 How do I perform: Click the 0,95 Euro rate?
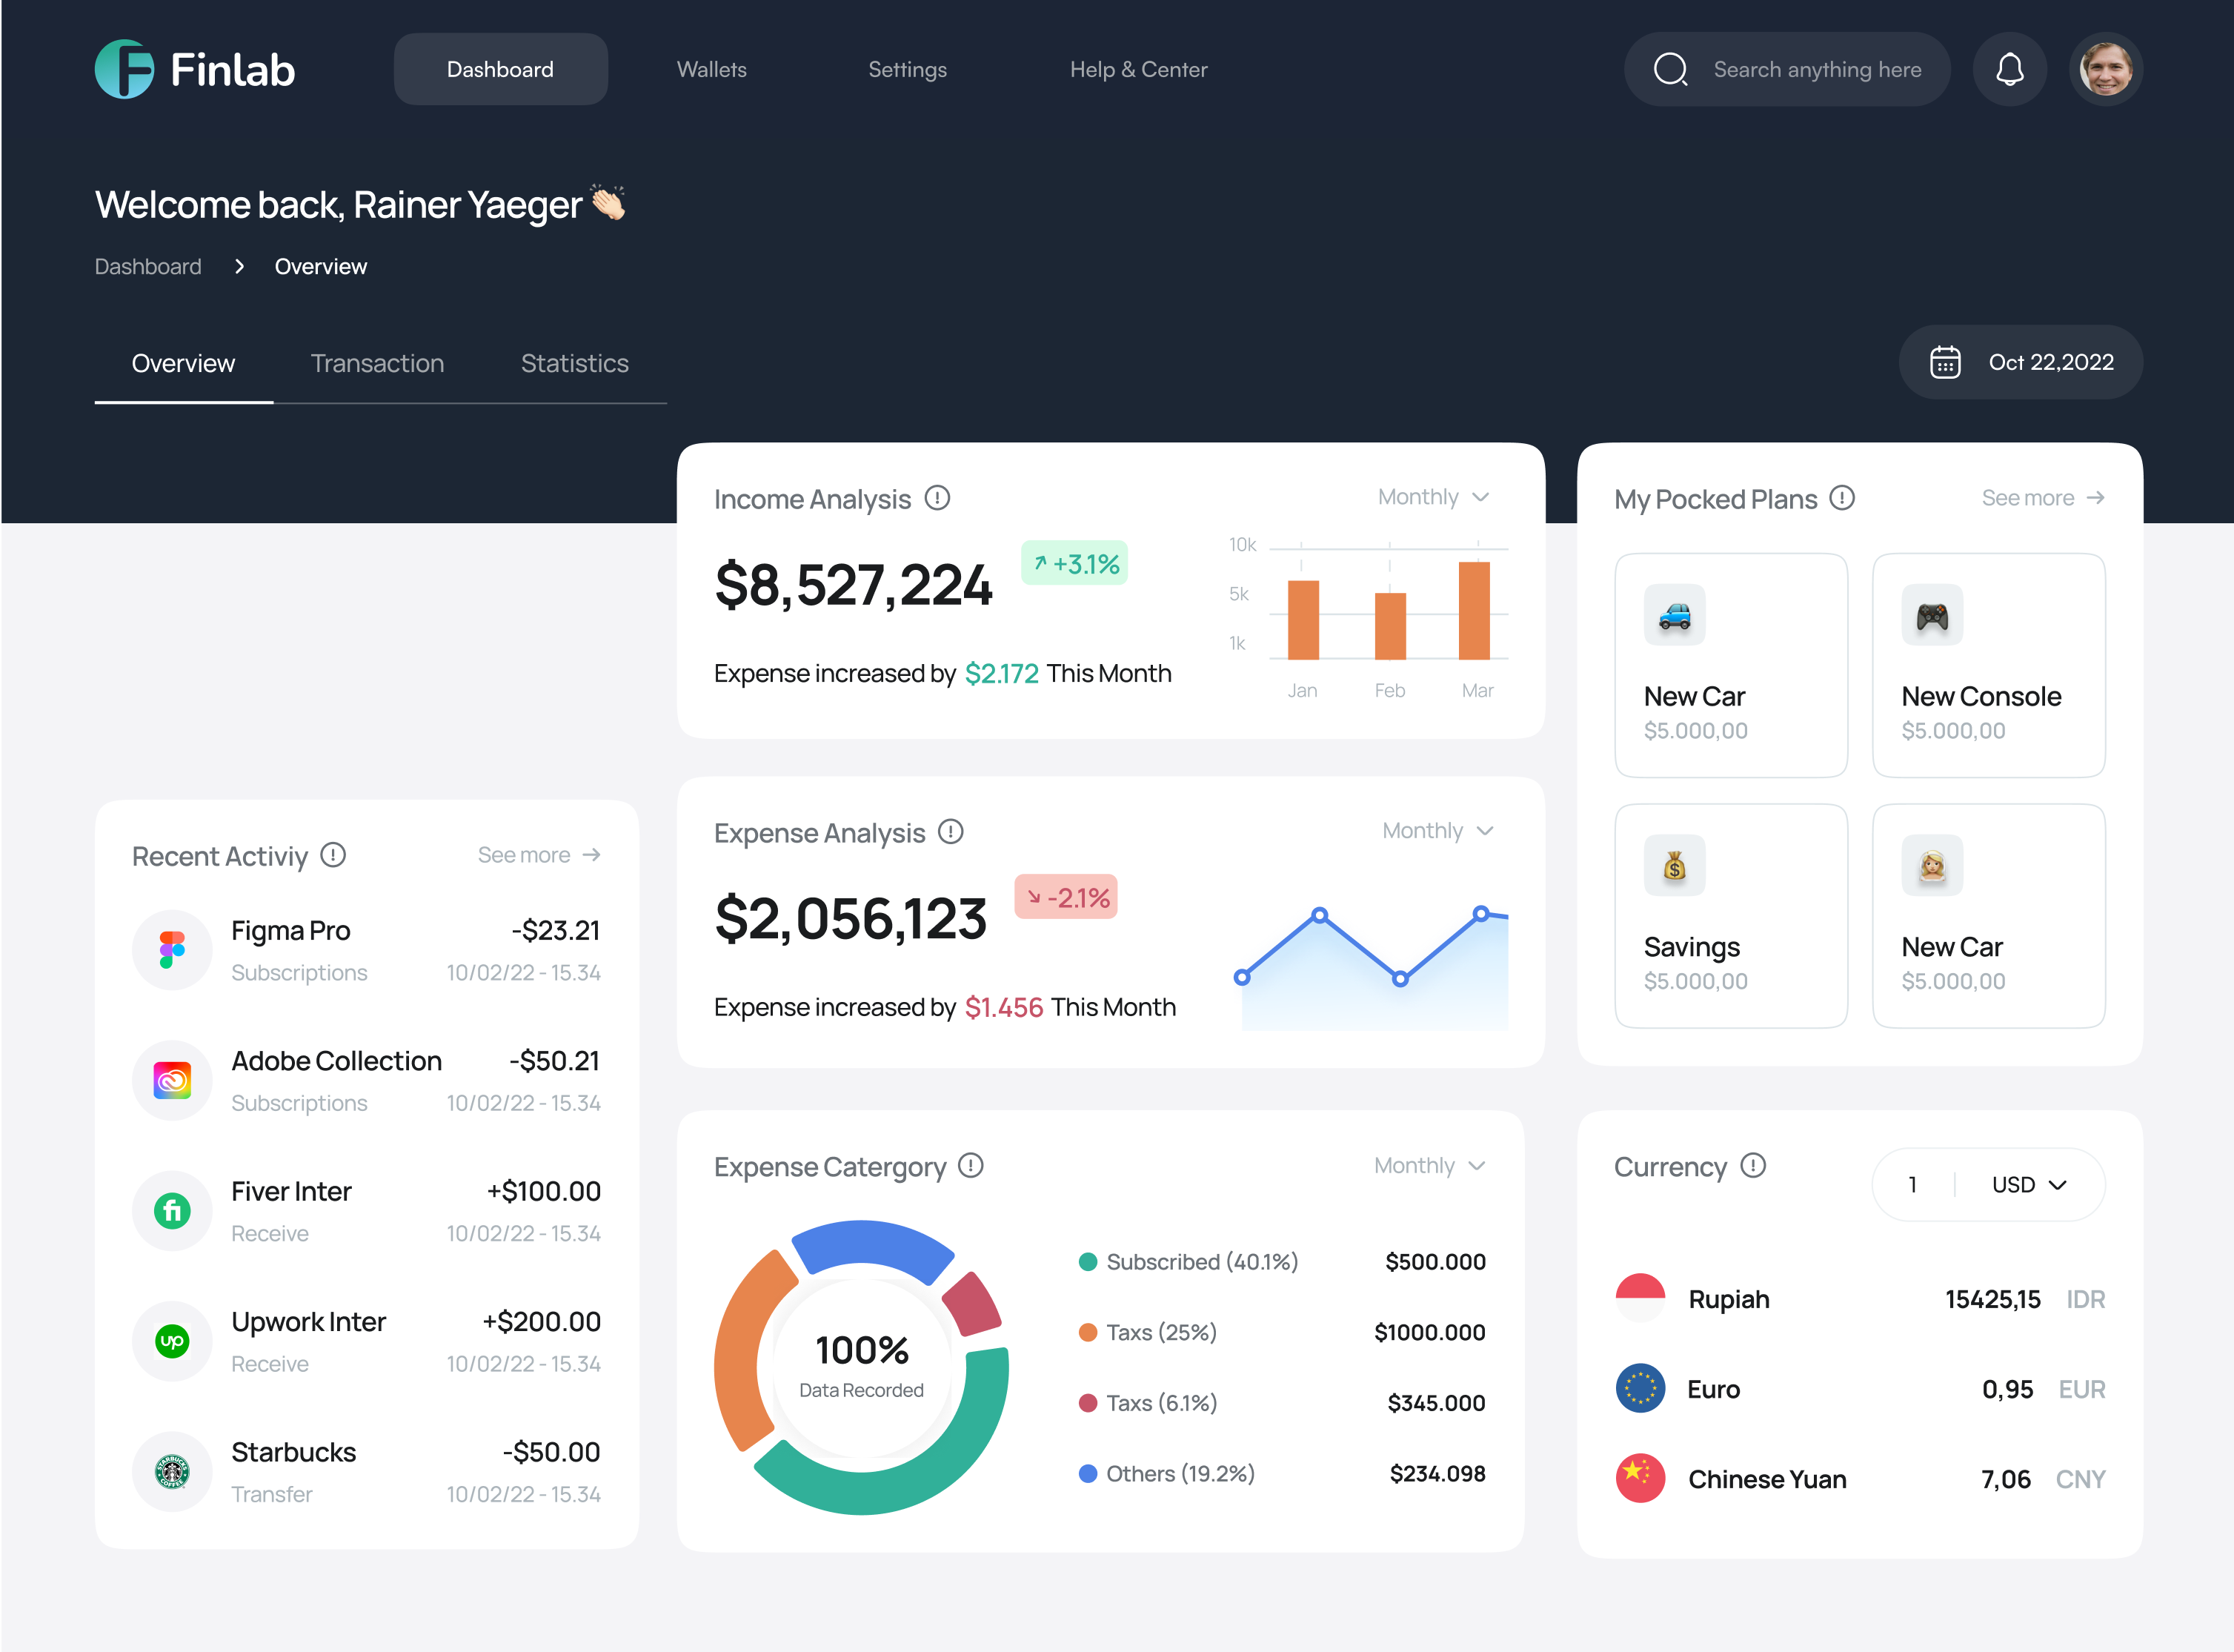coord(2007,1390)
